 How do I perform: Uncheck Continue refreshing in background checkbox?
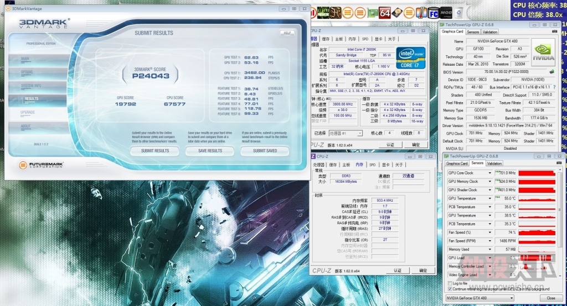[x=450, y=289]
